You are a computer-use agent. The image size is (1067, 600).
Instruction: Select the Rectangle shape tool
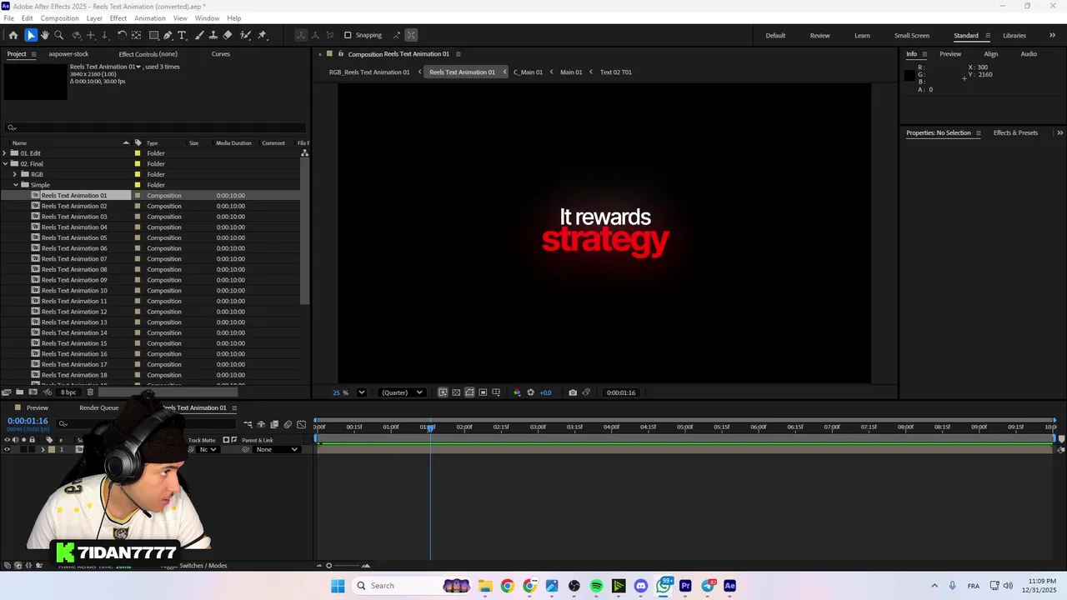154,35
